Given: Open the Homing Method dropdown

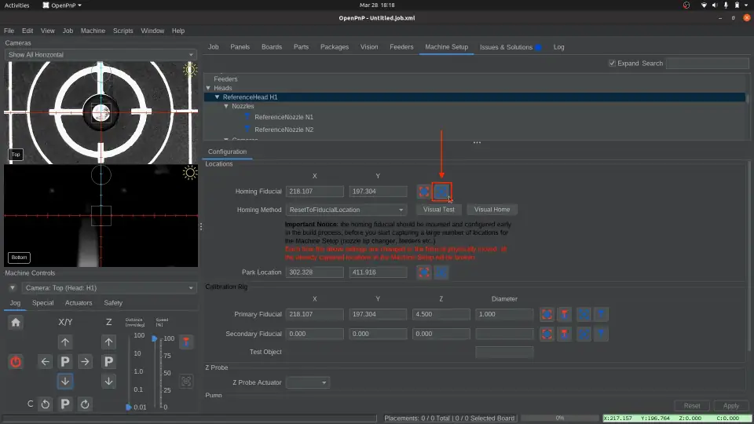Looking at the screenshot, I should [346, 210].
